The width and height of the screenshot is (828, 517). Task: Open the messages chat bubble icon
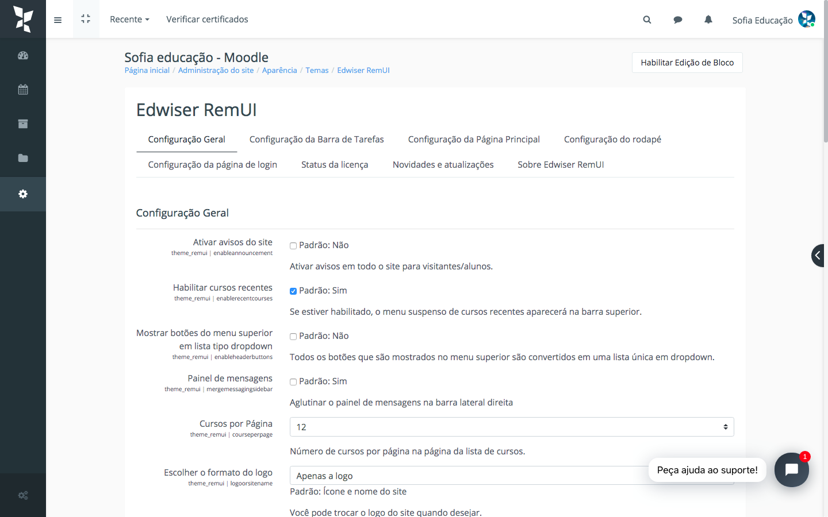tap(678, 20)
